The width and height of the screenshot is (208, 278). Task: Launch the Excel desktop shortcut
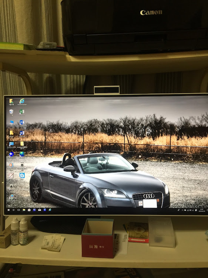22,113
